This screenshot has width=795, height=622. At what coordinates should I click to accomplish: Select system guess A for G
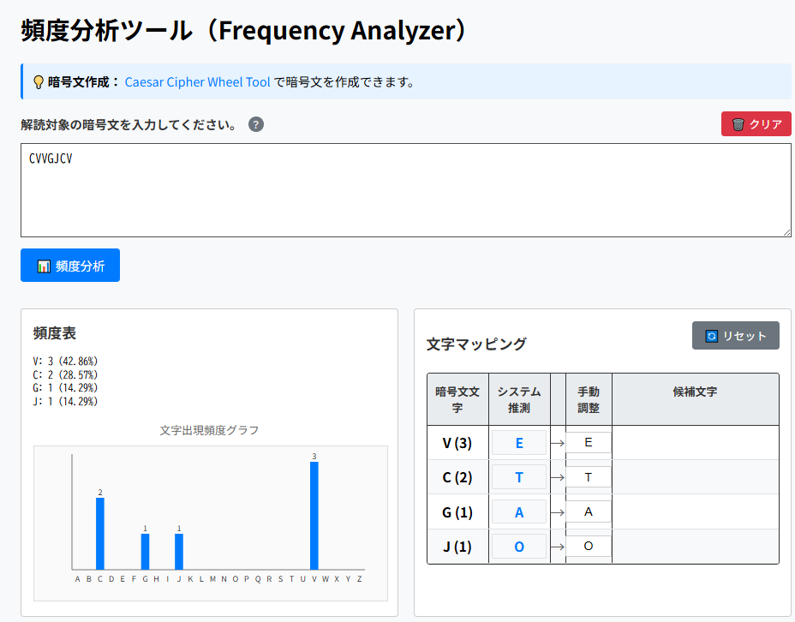[518, 511]
